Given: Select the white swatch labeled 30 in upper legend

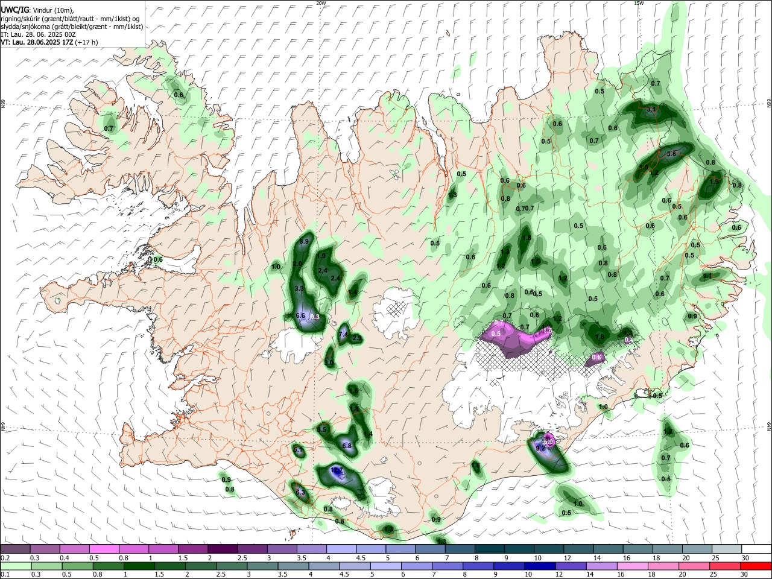Looking at the screenshot, I should pyautogui.click(x=756, y=549).
